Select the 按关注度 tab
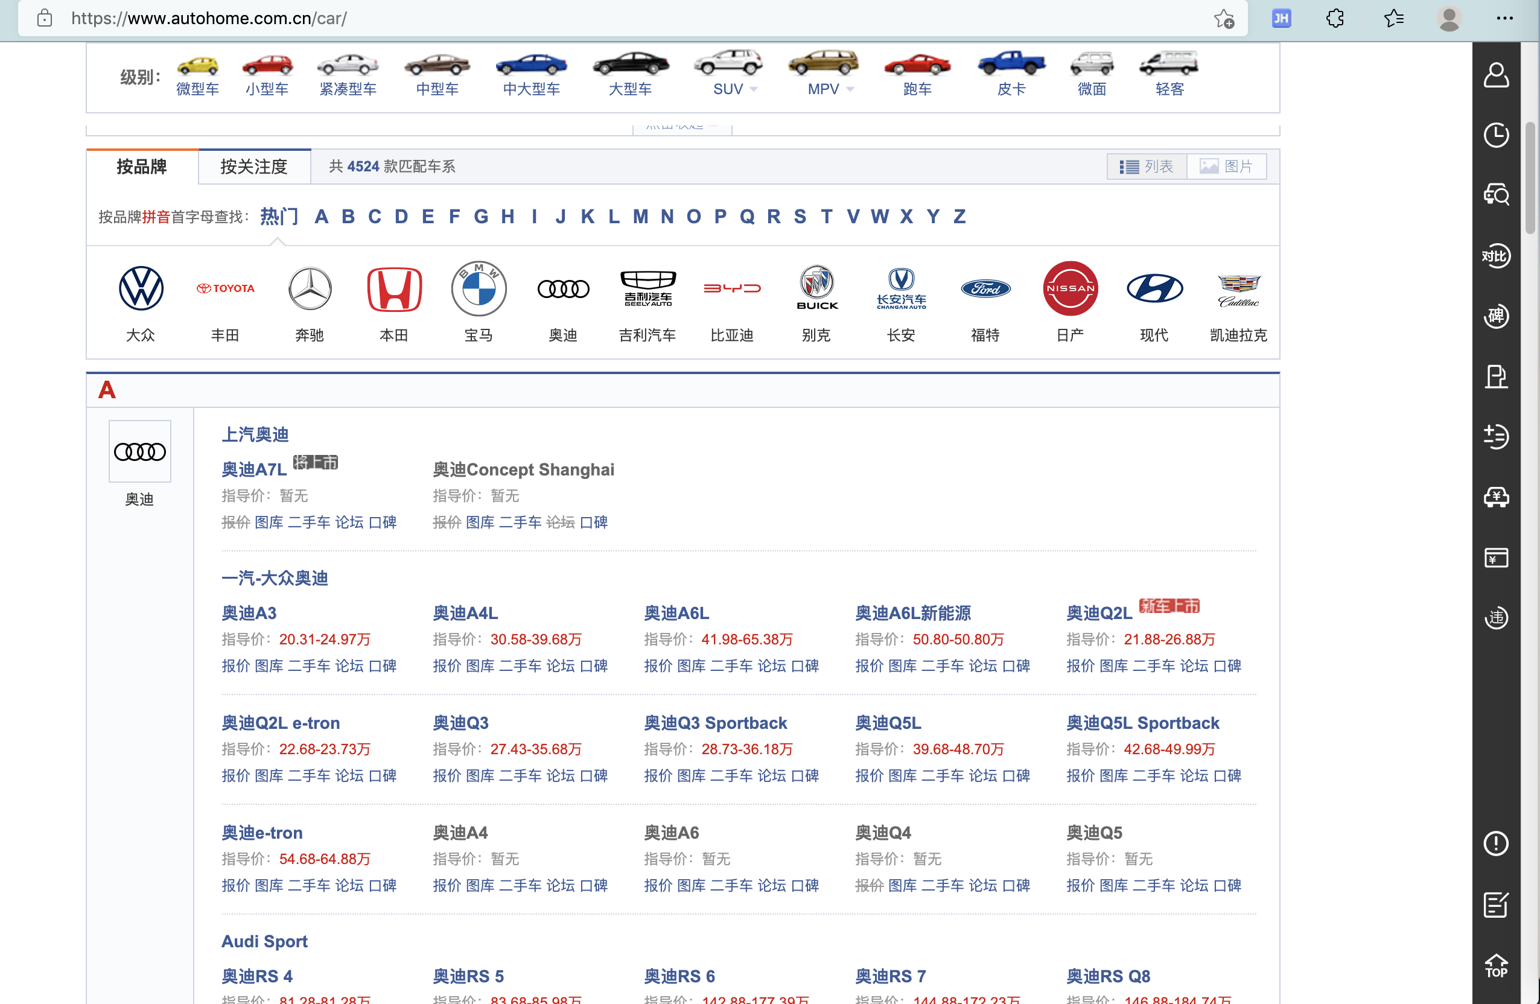The width and height of the screenshot is (1540, 1004). pyautogui.click(x=254, y=167)
